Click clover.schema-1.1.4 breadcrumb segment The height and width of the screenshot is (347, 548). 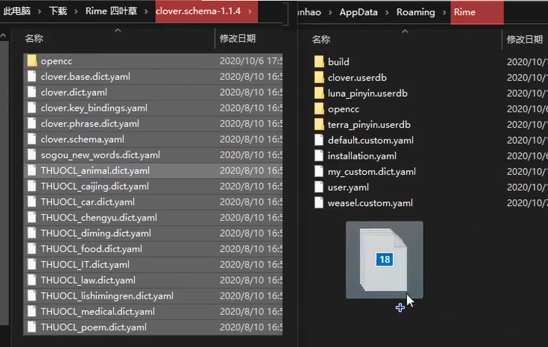(198, 11)
